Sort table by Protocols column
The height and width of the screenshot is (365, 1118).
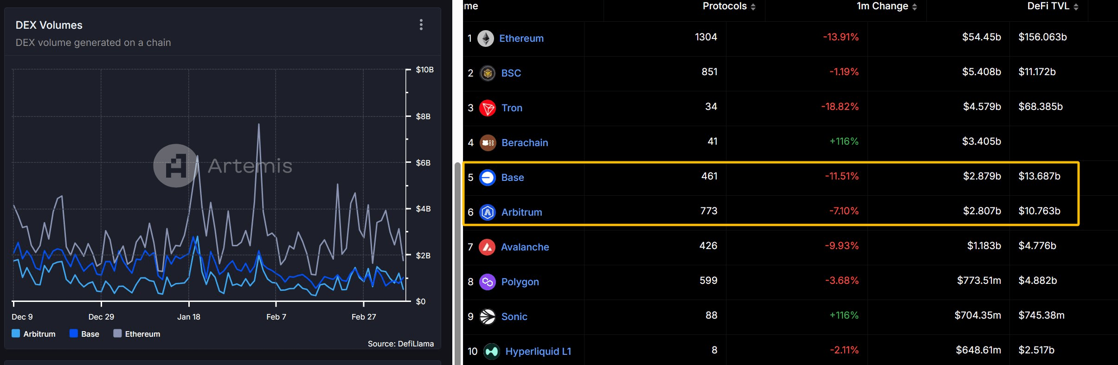[x=729, y=6]
